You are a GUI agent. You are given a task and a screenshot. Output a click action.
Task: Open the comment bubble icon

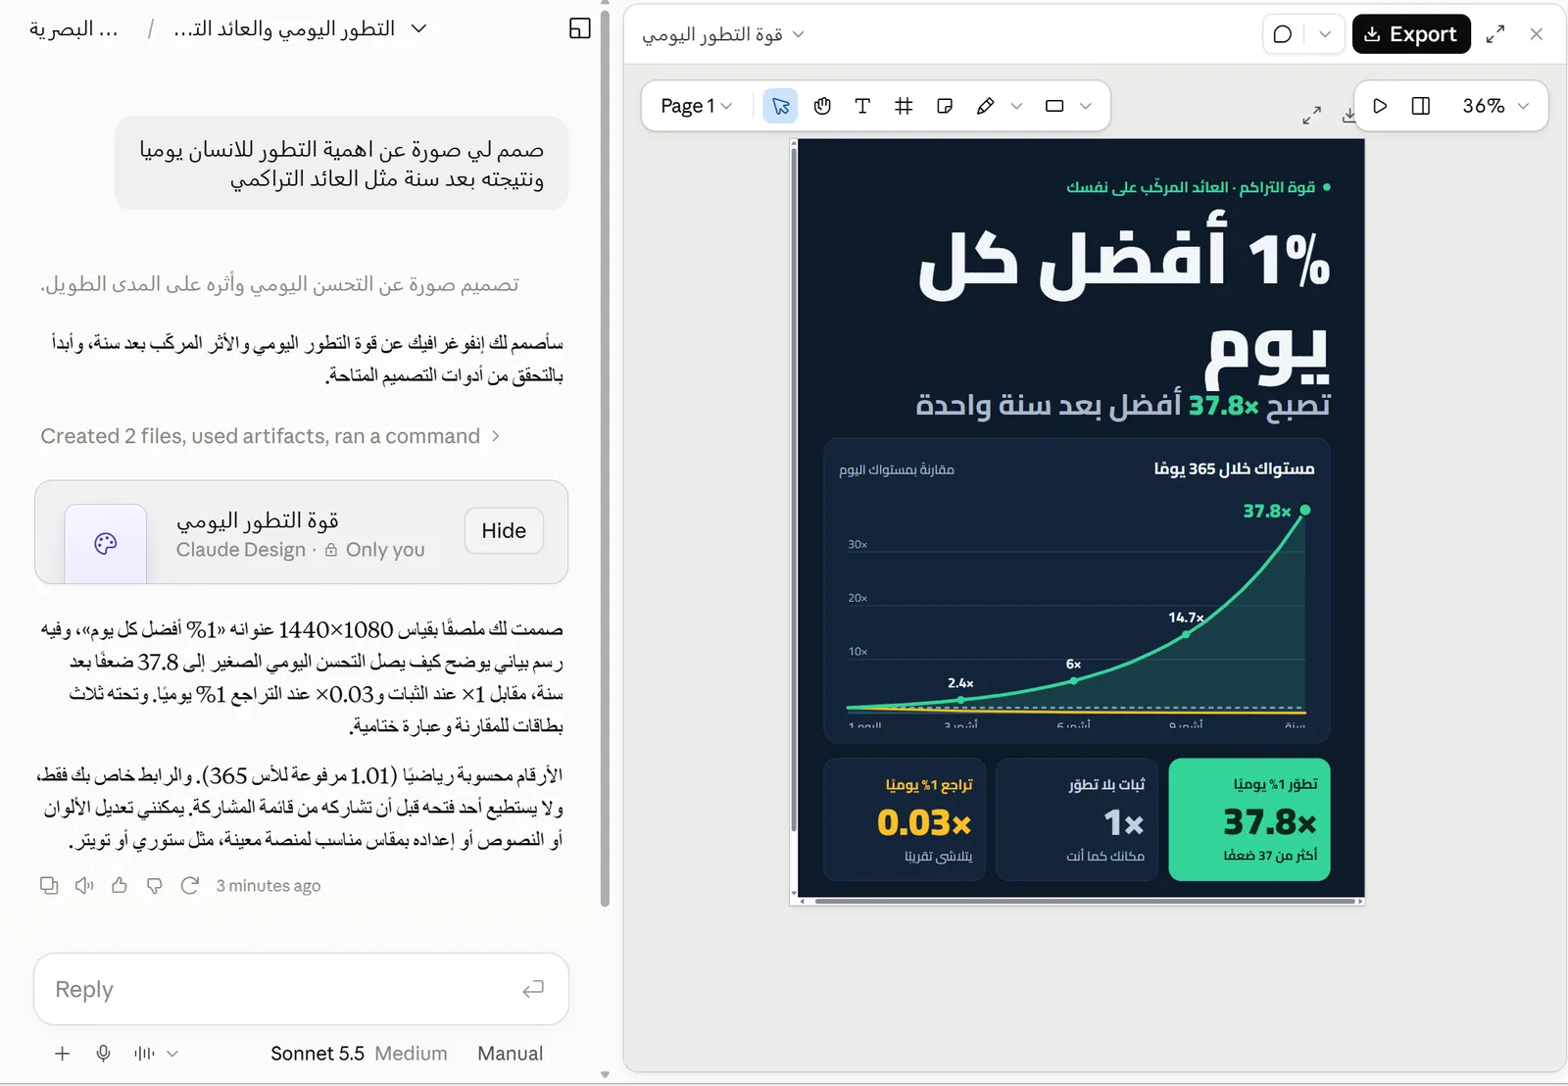[x=1283, y=34]
